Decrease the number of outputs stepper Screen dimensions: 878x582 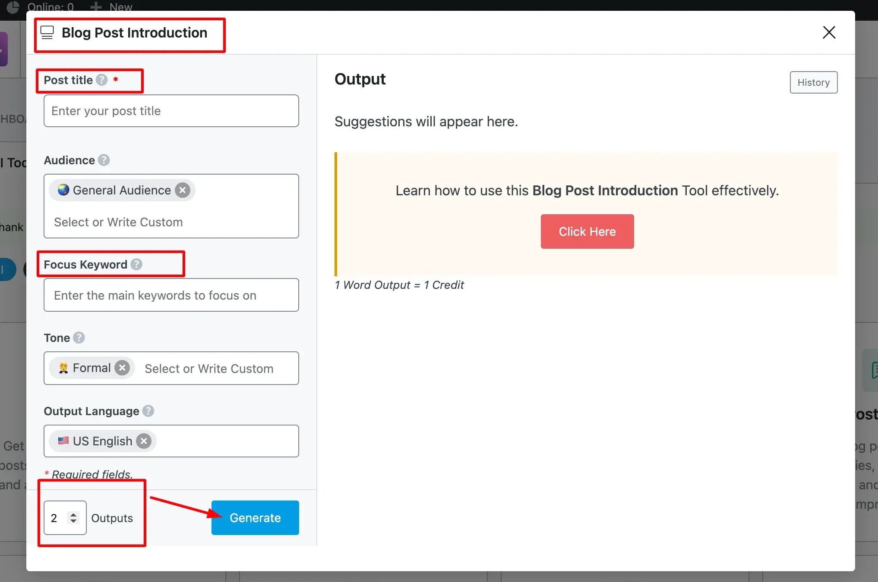pos(73,521)
